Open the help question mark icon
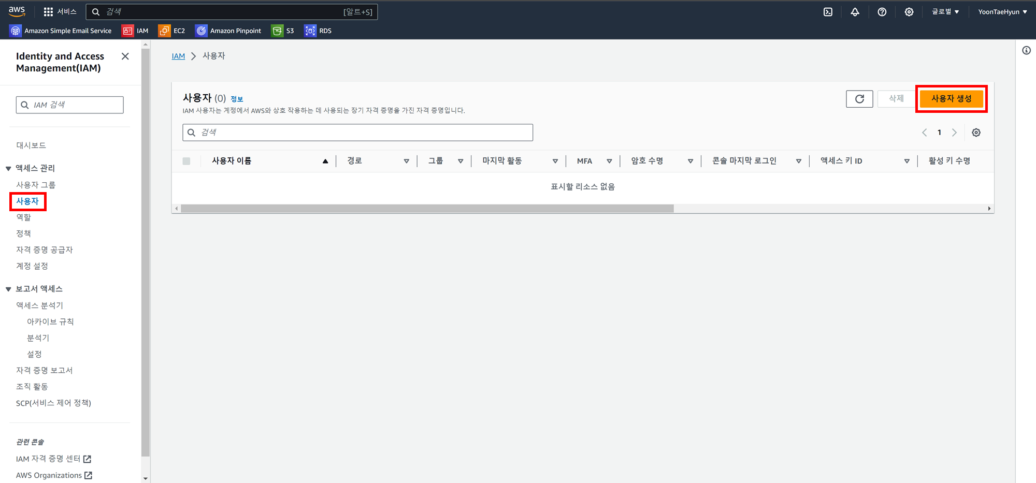1036x483 pixels. point(882,12)
